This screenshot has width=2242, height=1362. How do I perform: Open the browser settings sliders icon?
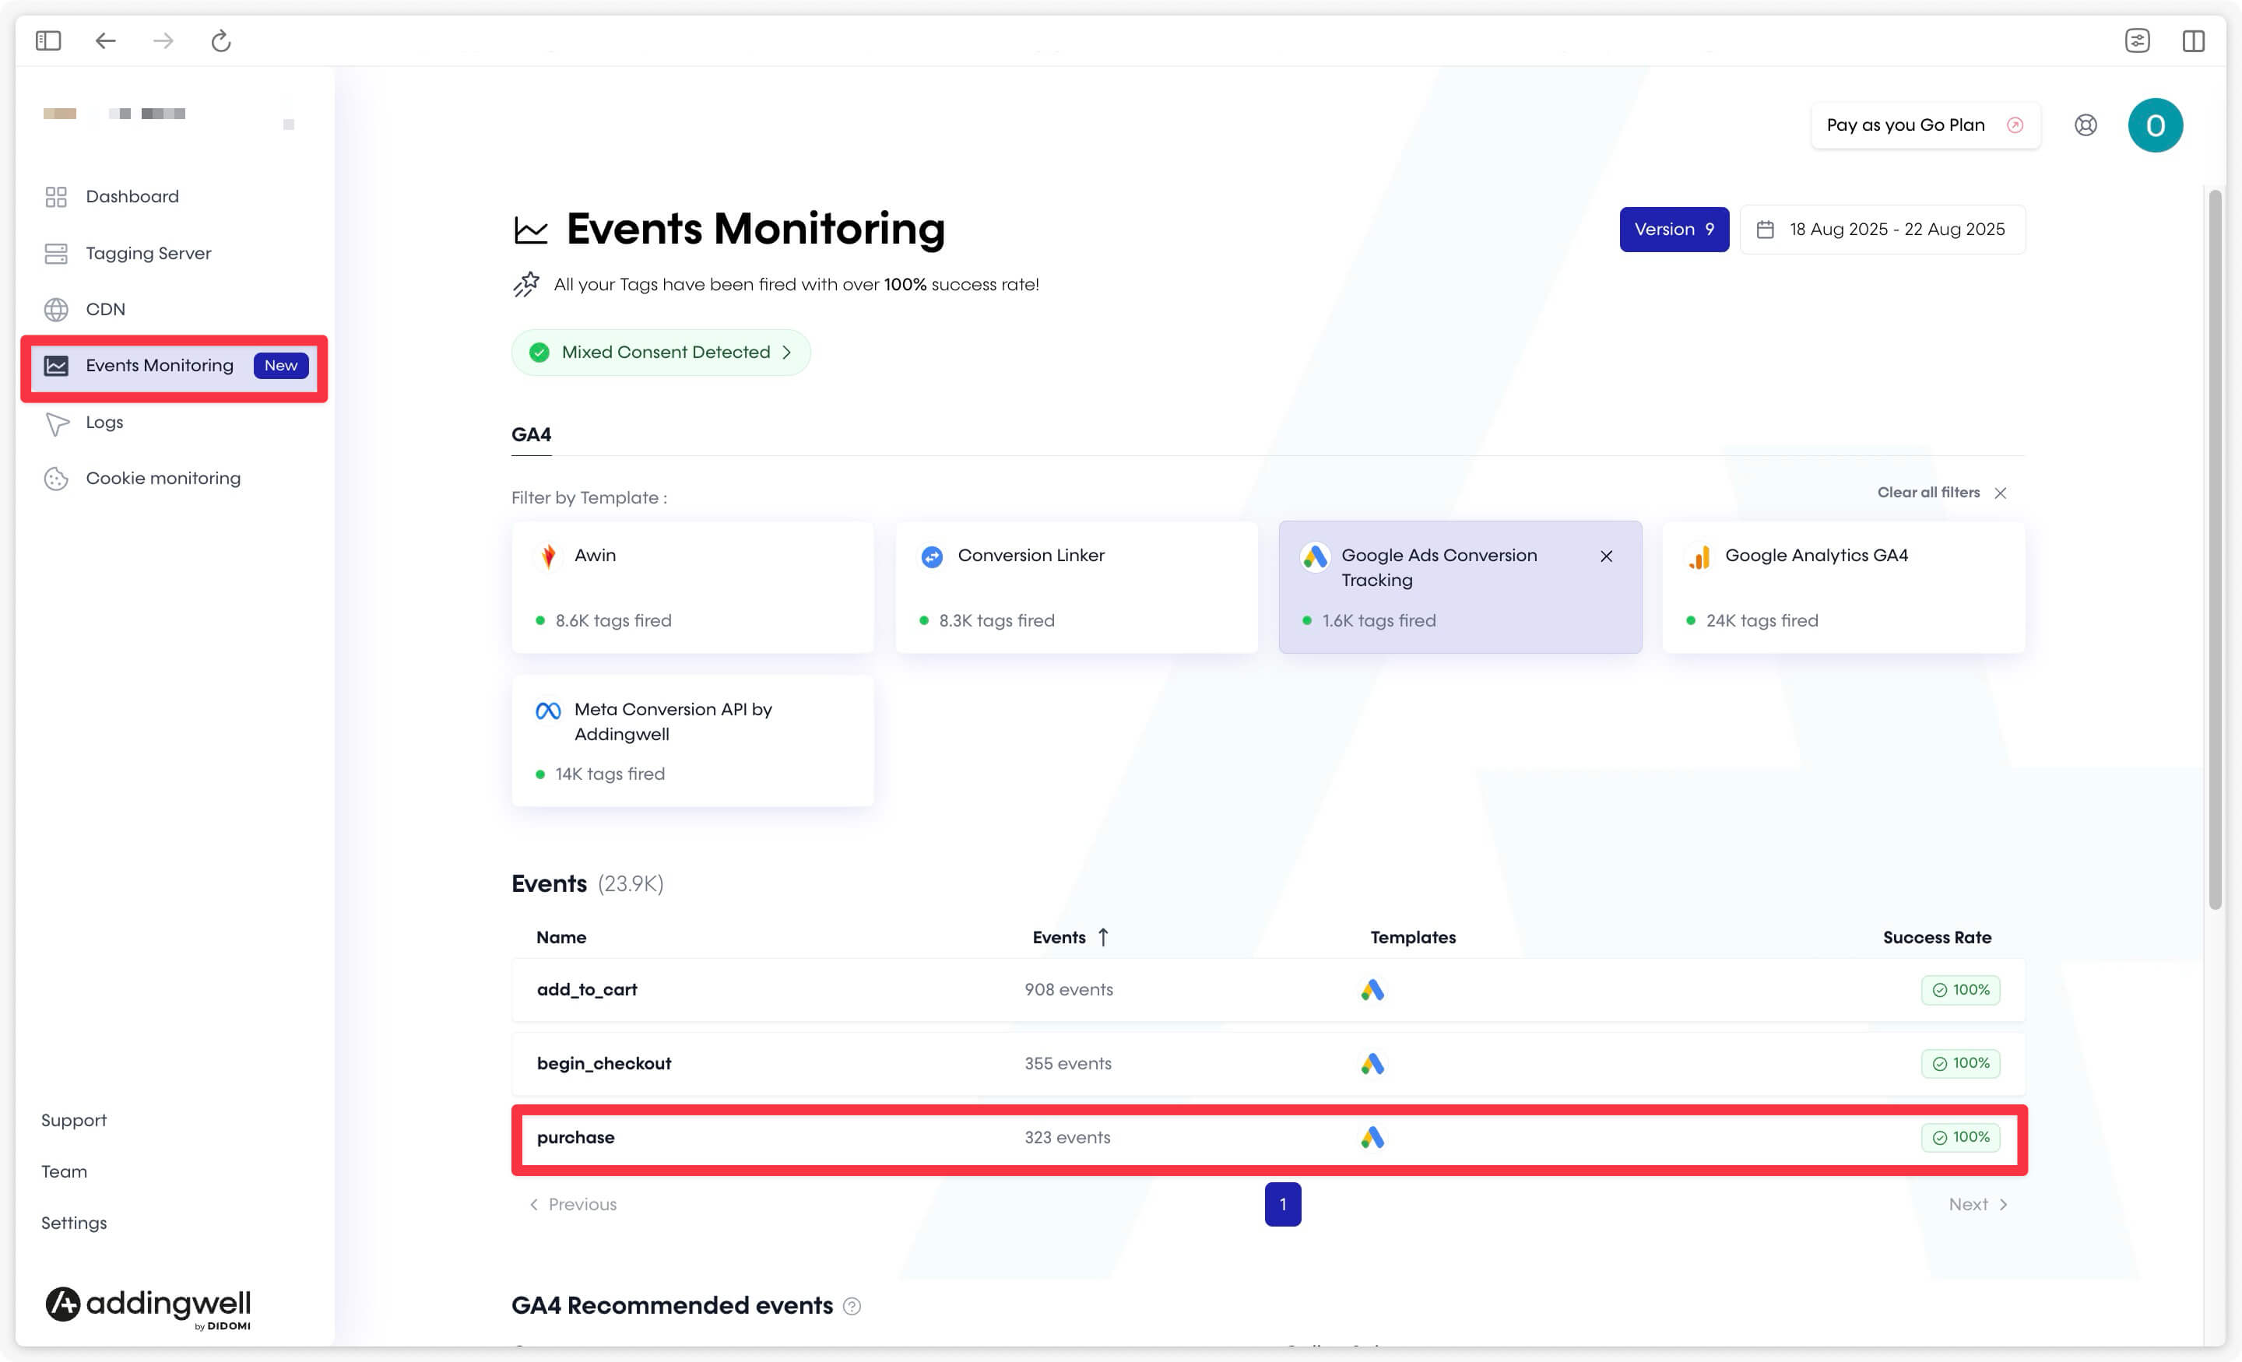tap(2138, 41)
